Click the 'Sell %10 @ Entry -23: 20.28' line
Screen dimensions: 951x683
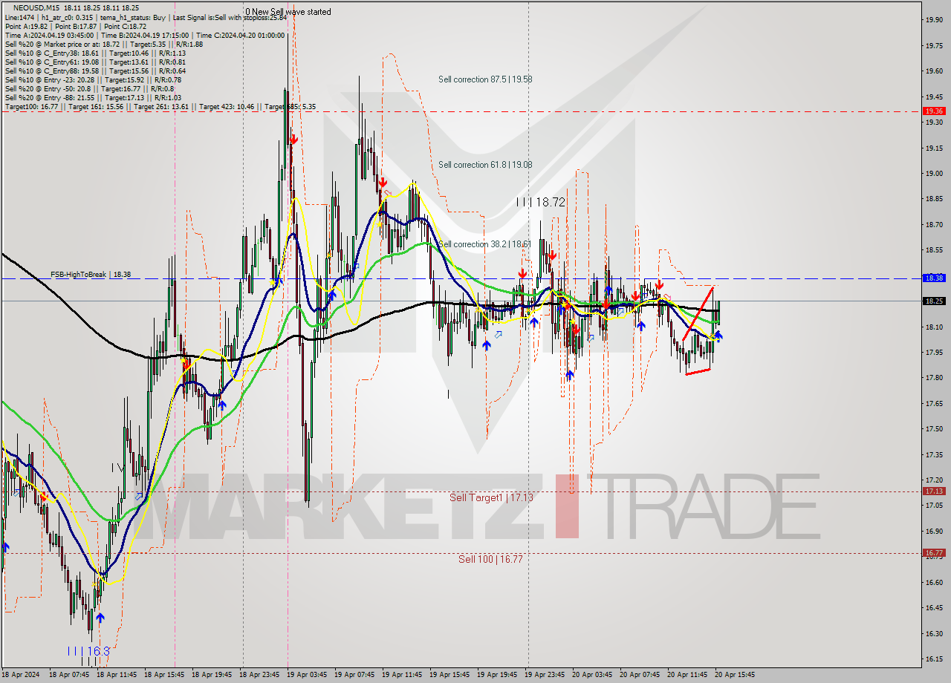coord(93,79)
